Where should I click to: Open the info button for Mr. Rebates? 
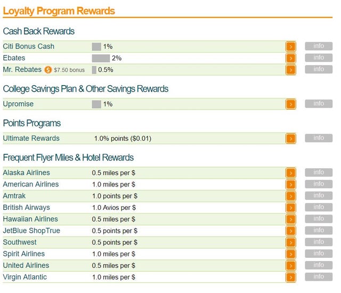(319, 69)
